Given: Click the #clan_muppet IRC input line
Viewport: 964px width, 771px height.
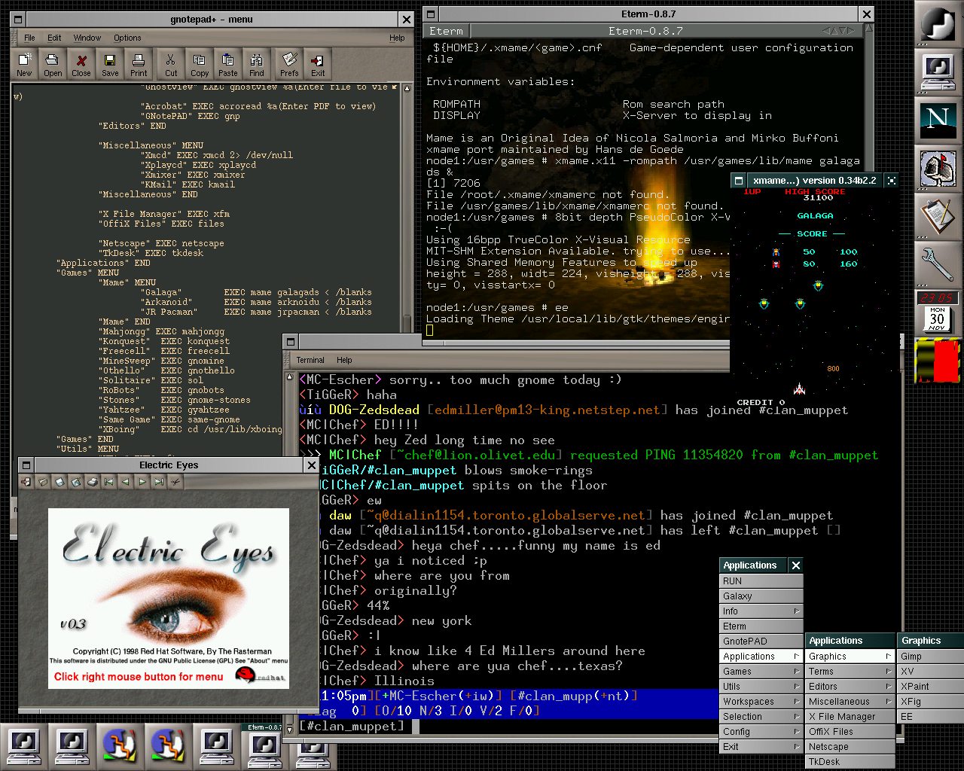Looking at the screenshot, I should click(508, 727).
